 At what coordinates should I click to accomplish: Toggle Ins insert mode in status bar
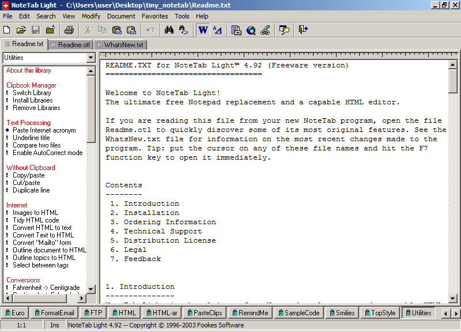(54, 326)
